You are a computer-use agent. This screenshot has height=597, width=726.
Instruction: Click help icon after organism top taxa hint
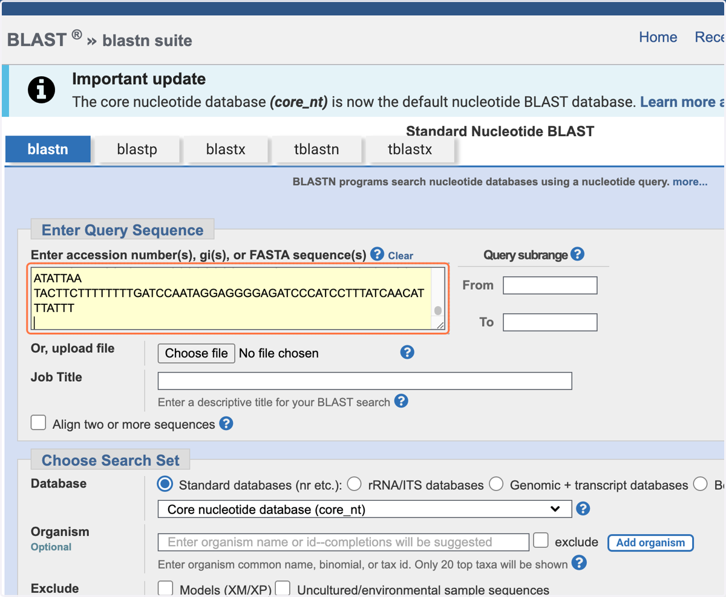(x=579, y=563)
